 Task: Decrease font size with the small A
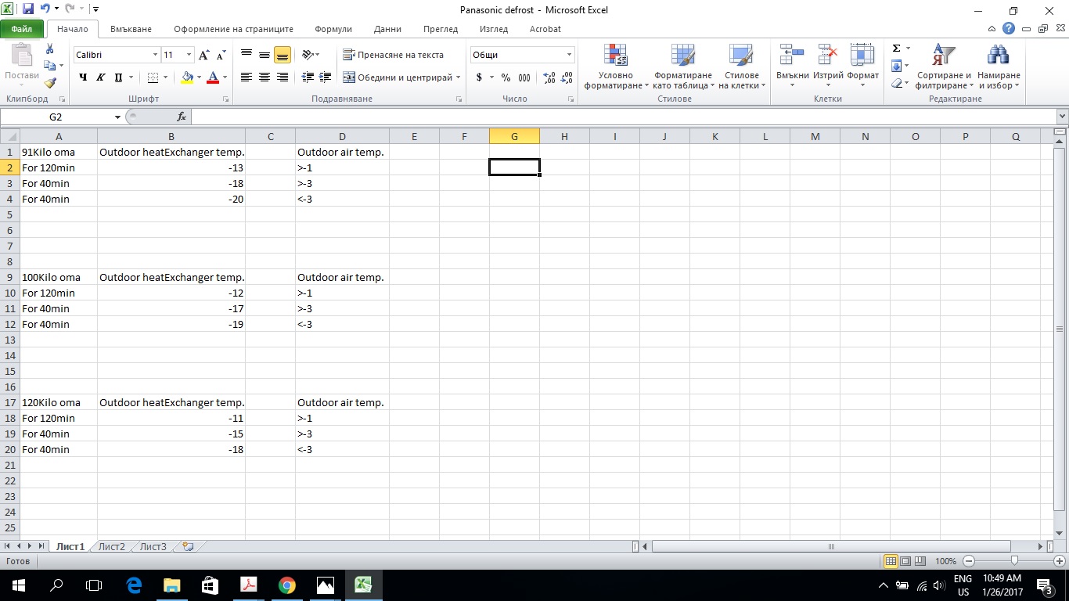pos(221,55)
